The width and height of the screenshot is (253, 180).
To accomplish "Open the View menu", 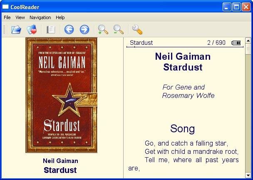I will [x=20, y=17].
